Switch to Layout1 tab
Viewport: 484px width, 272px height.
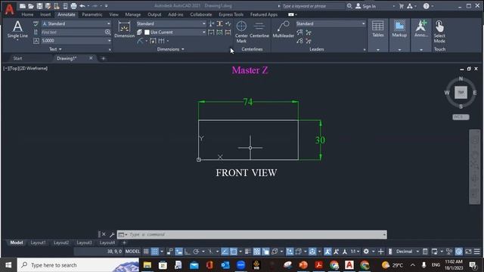(x=39, y=243)
